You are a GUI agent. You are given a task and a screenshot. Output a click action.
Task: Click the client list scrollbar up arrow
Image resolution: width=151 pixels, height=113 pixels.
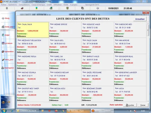[148, 23]
